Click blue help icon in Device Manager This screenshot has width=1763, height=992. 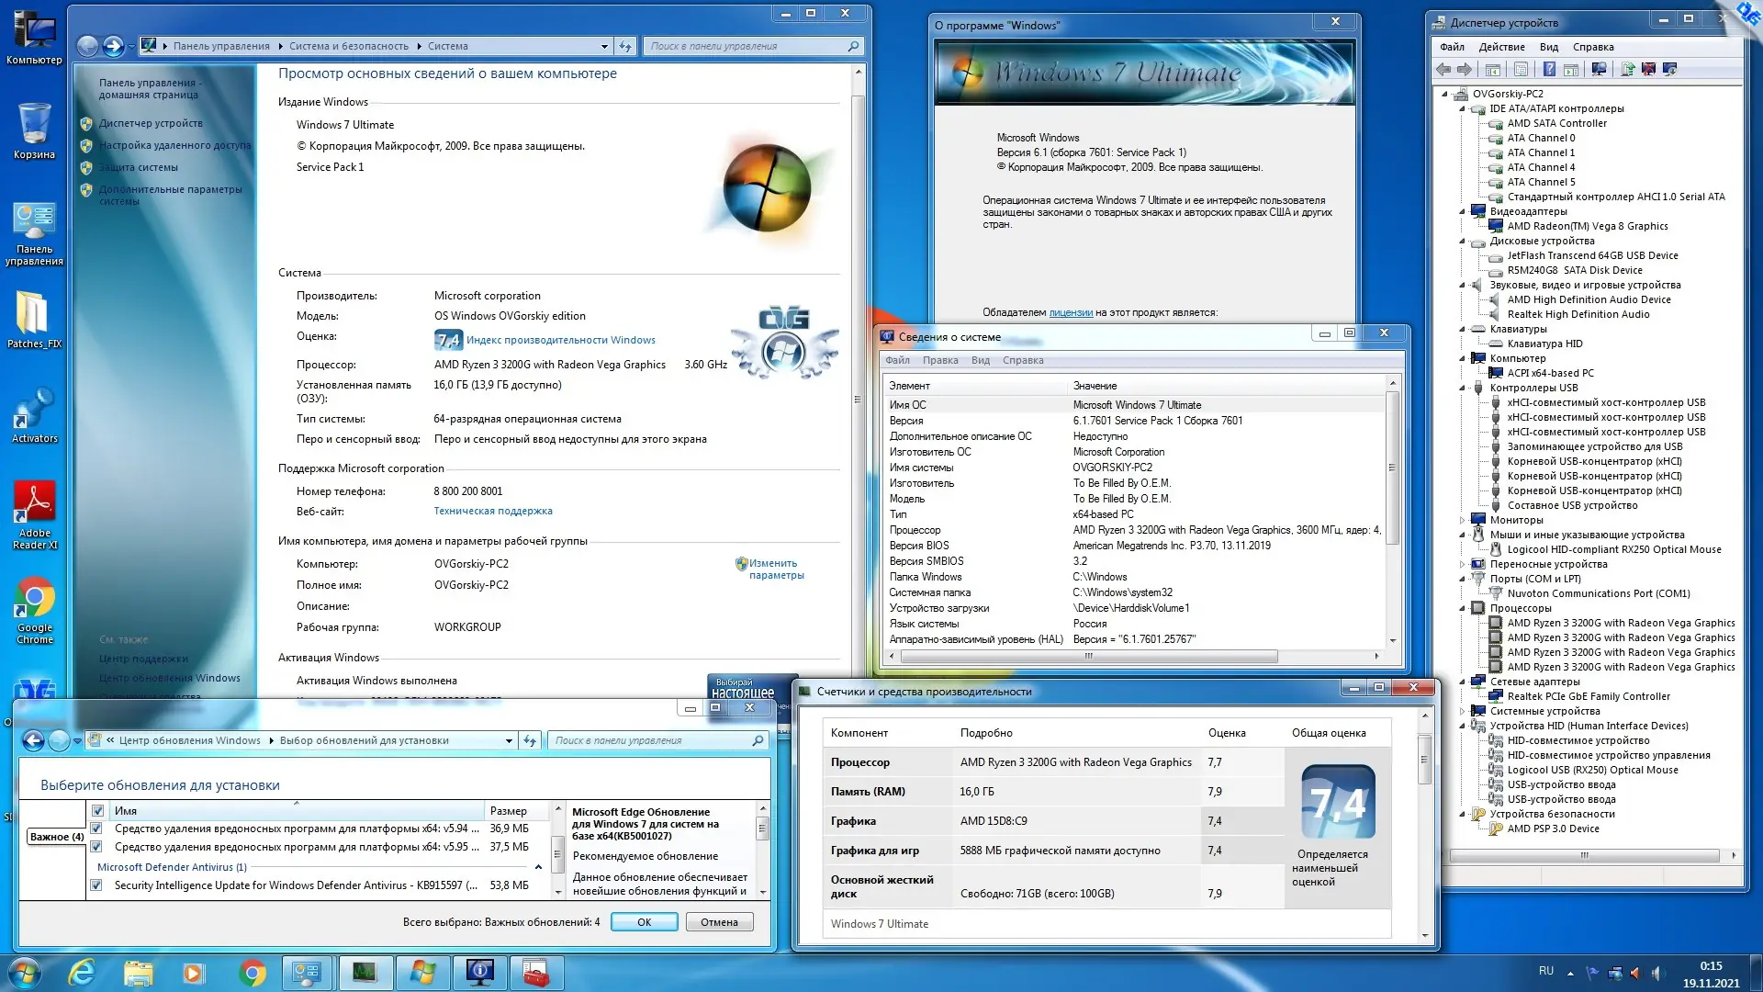tap(1549, 69)
